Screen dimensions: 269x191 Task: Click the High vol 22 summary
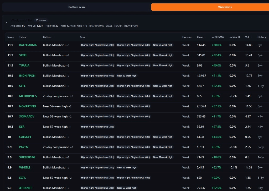(x=52, y=26)
